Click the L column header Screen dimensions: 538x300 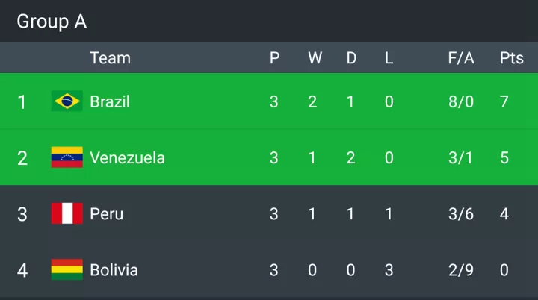click(x=389, y=58)
